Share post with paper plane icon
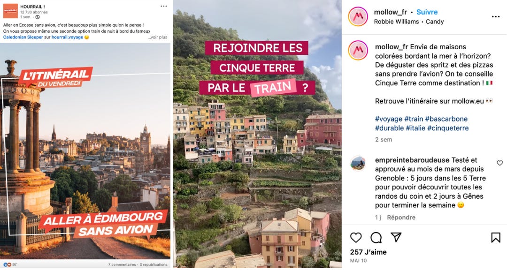507x271 pixels. tap(396, 237)
